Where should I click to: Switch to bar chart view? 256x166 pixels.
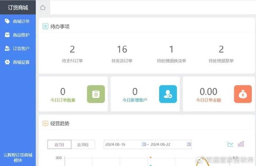pyautogui.click(x=241, y=144)
